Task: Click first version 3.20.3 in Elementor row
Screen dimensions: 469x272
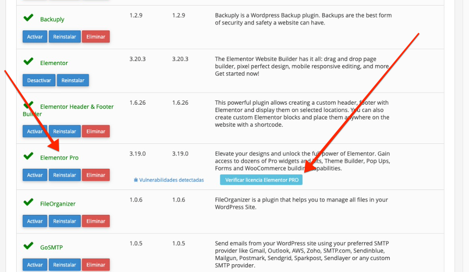Action: coord(137,59)
